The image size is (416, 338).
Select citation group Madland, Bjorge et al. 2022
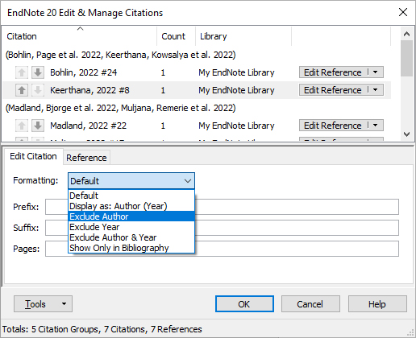click(x=121, y=108)
